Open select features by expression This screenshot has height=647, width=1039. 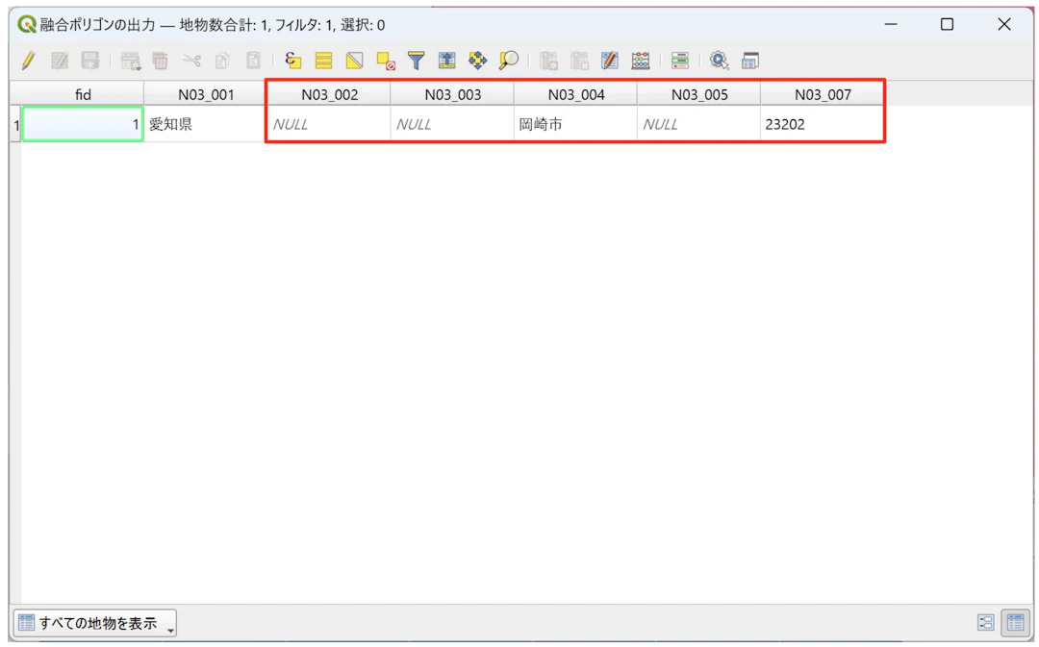pos(292,61)
